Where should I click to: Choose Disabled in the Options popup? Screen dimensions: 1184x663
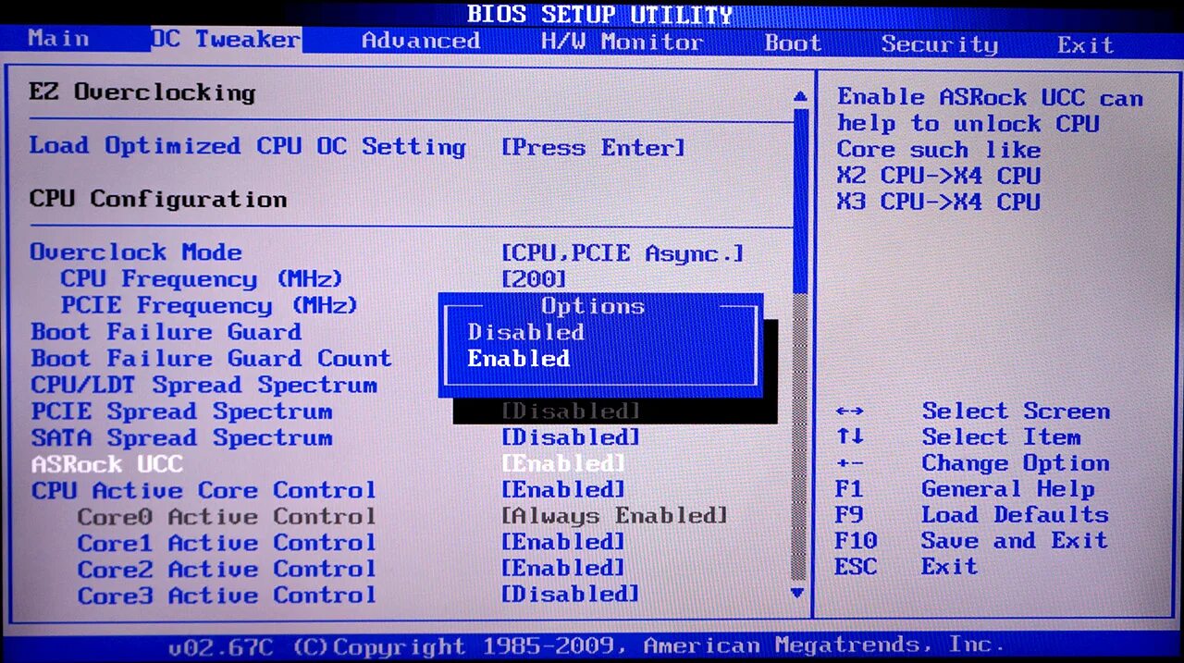[x=525, y=332]
